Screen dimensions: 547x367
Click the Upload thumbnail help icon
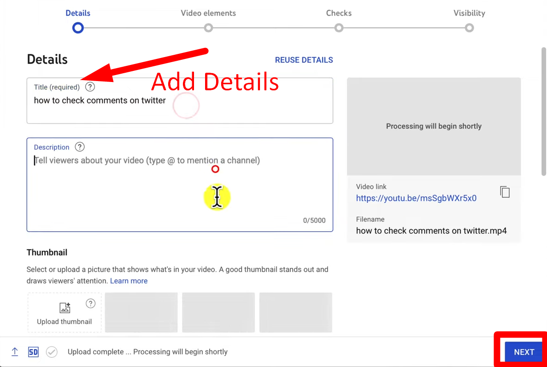point(90,303)
